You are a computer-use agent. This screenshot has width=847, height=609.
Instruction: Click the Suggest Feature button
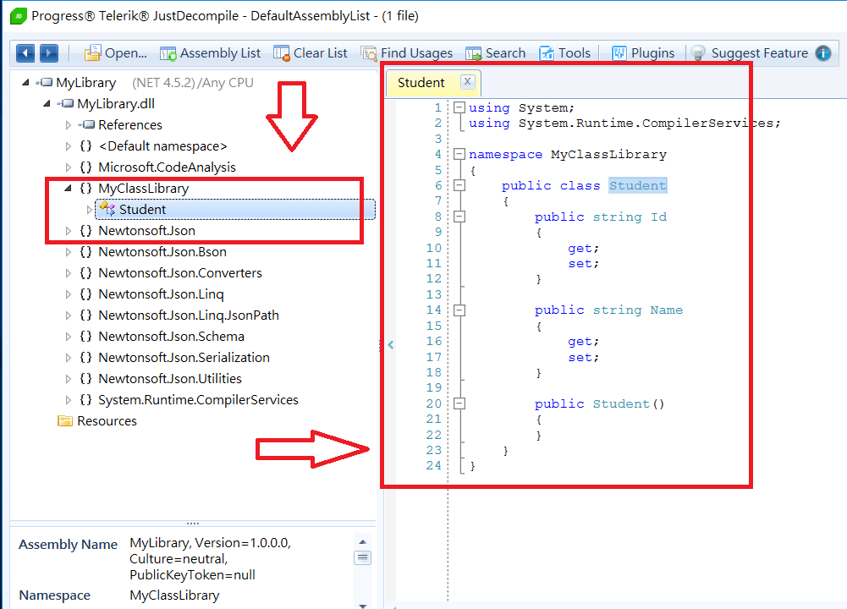pos(749,53)
